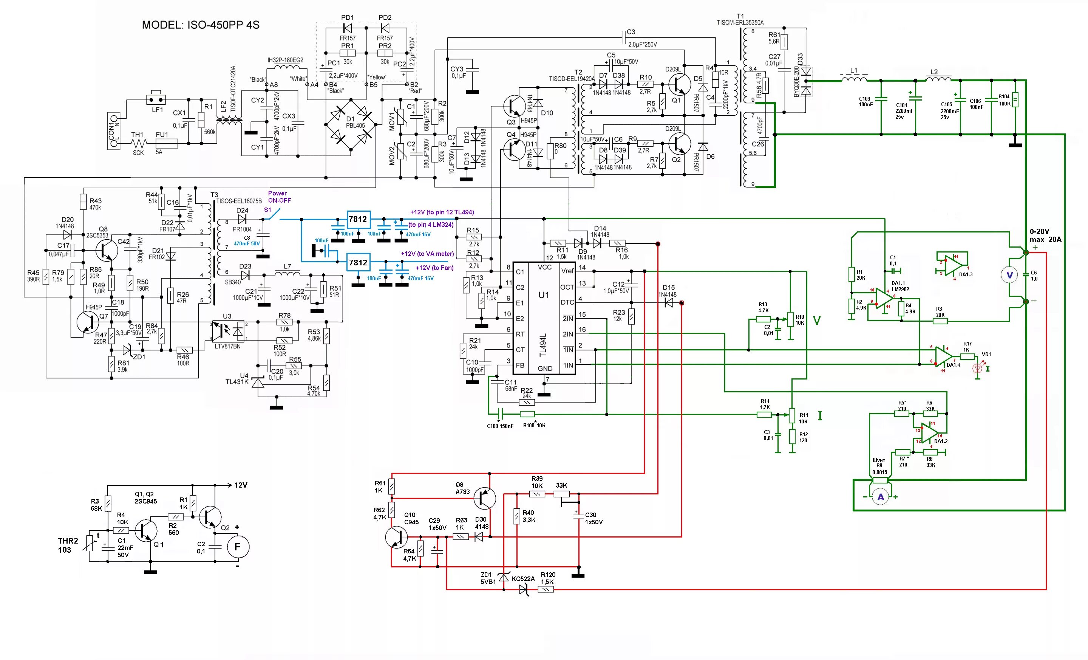Click the L2 output inductor coil
The width and height of the screenshot is (1088, 660).
(x=938, y=79)
